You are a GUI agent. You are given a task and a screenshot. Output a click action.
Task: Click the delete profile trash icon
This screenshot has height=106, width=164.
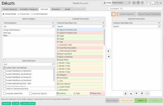tap(142, 3)
